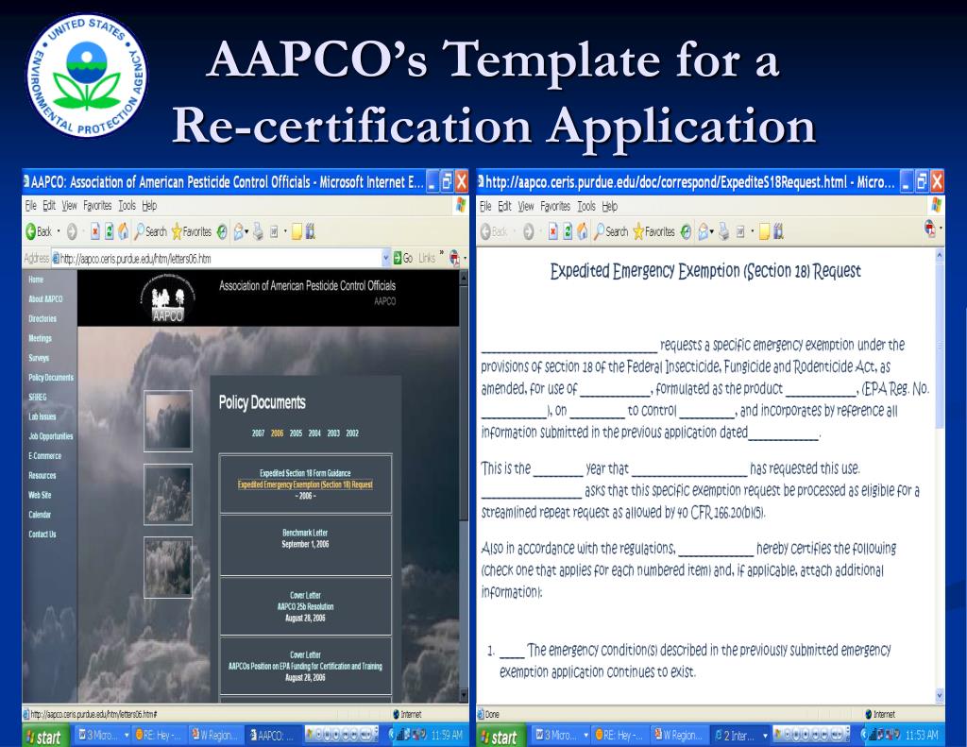Click Research icon in right ExpediteS18Request window toolbar

(x=778, y=232)
